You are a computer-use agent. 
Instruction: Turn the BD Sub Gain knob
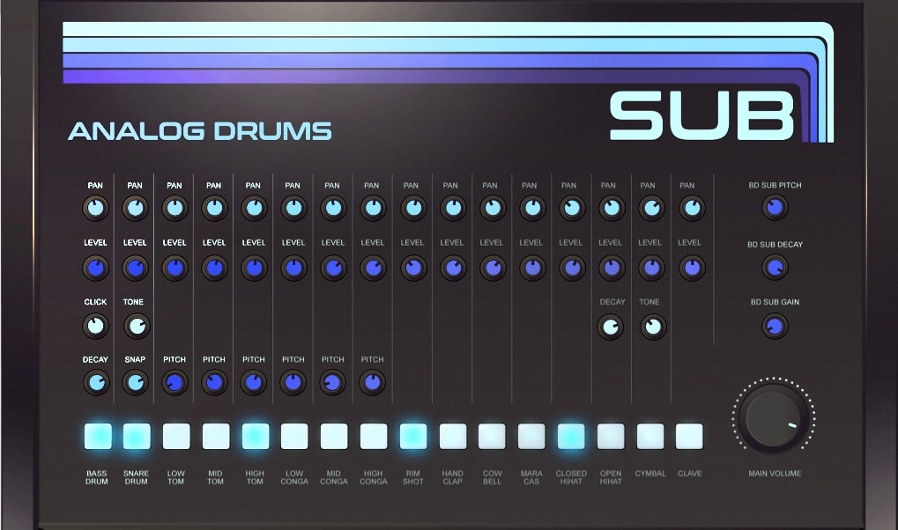[773, 325]
